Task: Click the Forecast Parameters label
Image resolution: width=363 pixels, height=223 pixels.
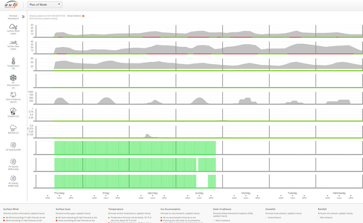Action: (x=13, y=17)
